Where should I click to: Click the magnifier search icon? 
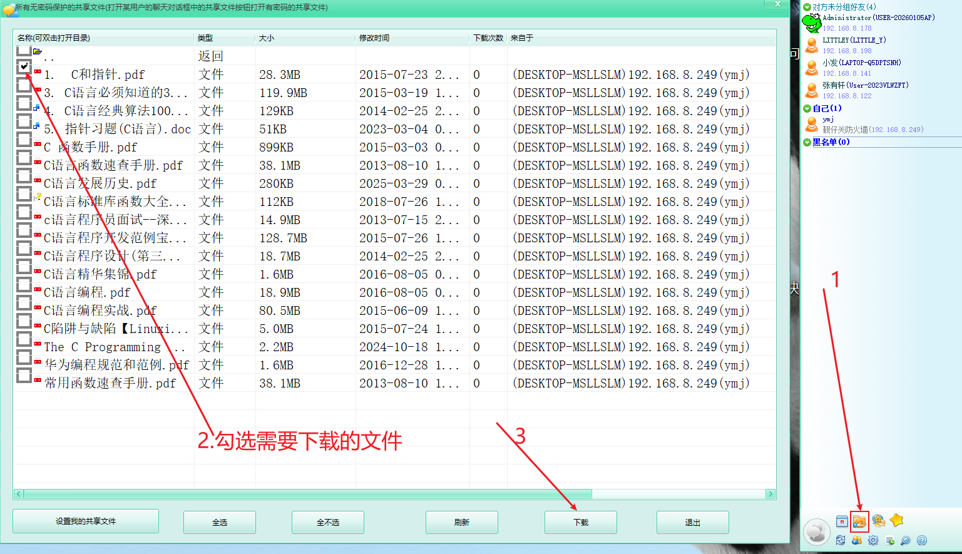(906, 540)
